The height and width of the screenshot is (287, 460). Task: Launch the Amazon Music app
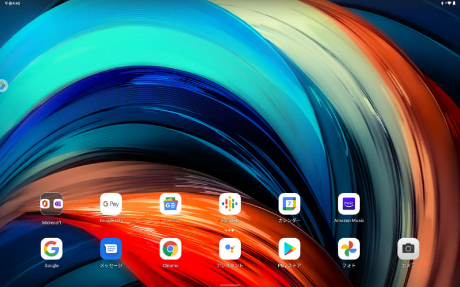pyautogui.click(x=349, y=204)
